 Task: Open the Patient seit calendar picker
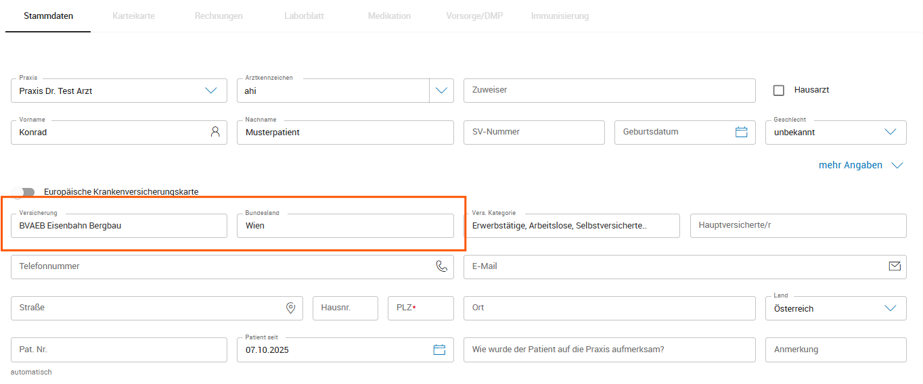point(439,350)
